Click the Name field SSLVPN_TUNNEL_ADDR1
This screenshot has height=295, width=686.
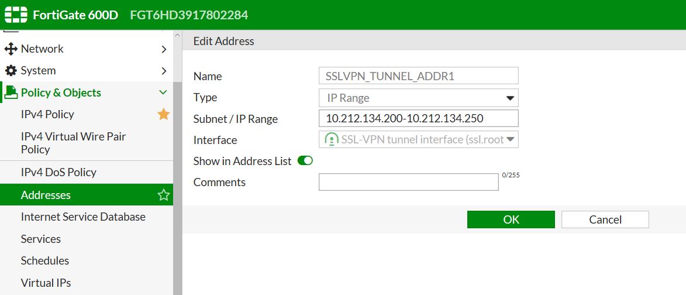(419, 76)
